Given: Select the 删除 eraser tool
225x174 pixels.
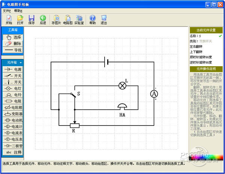Looking at the screenshot, I should coord(13,44).
